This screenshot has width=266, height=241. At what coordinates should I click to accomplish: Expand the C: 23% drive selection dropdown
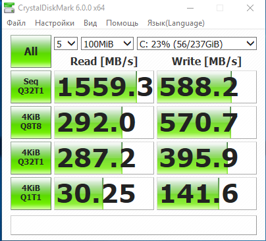[x=197, y=43]
